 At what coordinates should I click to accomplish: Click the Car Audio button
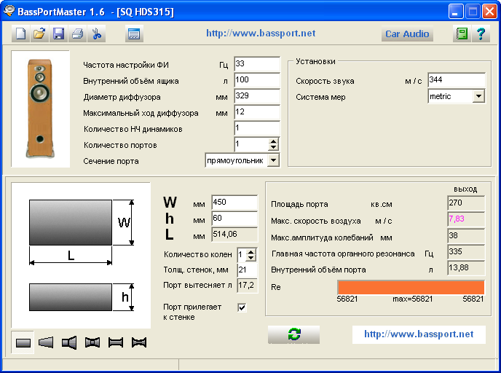tap(407, 34)
